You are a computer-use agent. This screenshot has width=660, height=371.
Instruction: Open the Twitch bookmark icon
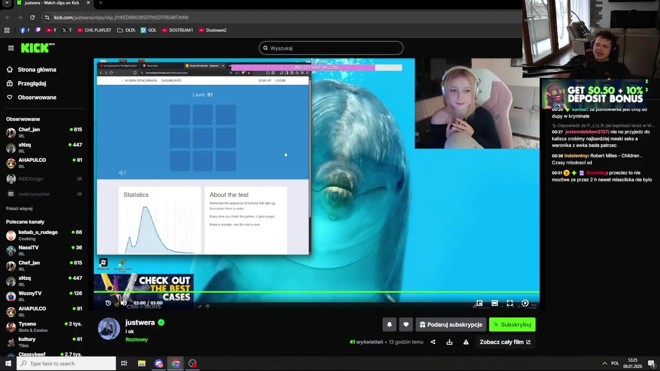tap(38, 30)
